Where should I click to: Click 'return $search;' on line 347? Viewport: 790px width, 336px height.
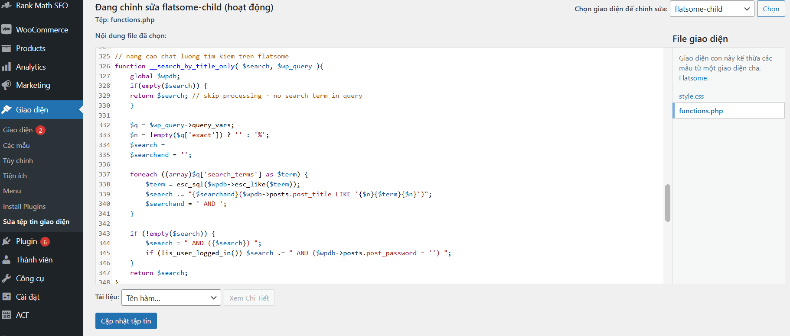tap(159, 273)
